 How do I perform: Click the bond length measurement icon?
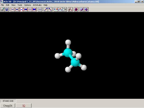coord(56,10)
